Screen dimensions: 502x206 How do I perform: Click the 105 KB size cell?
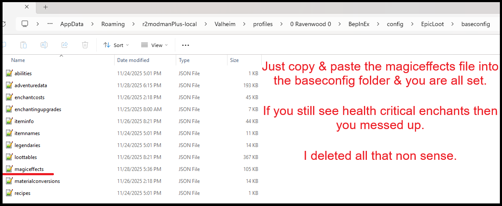coord(251,169)
